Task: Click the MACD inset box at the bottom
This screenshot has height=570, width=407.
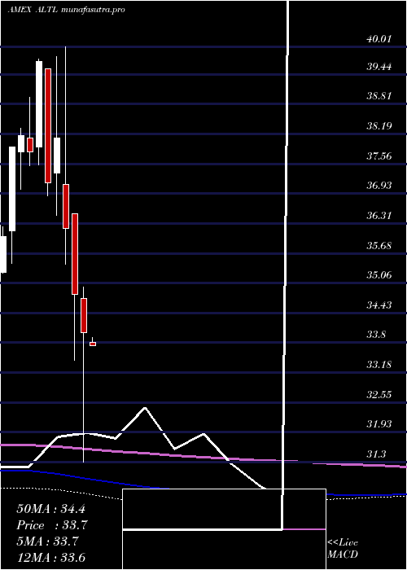Action: 224,529
